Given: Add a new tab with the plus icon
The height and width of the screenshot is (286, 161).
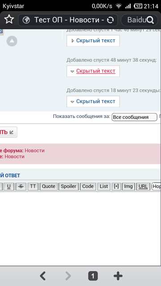Looking at the screenshot, I should coord(118,276).
